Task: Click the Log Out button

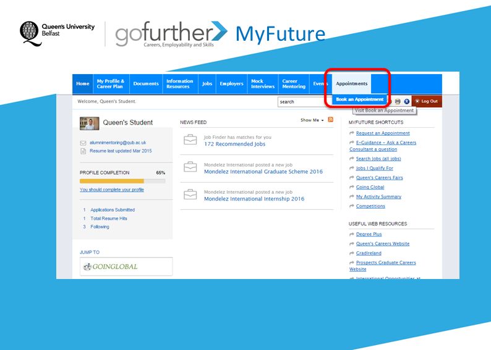Action: (427, 101)
